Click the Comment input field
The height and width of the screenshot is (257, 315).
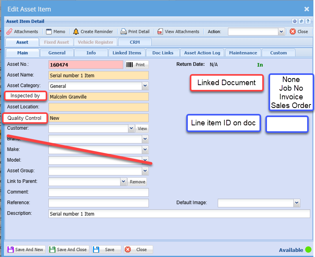98,192
